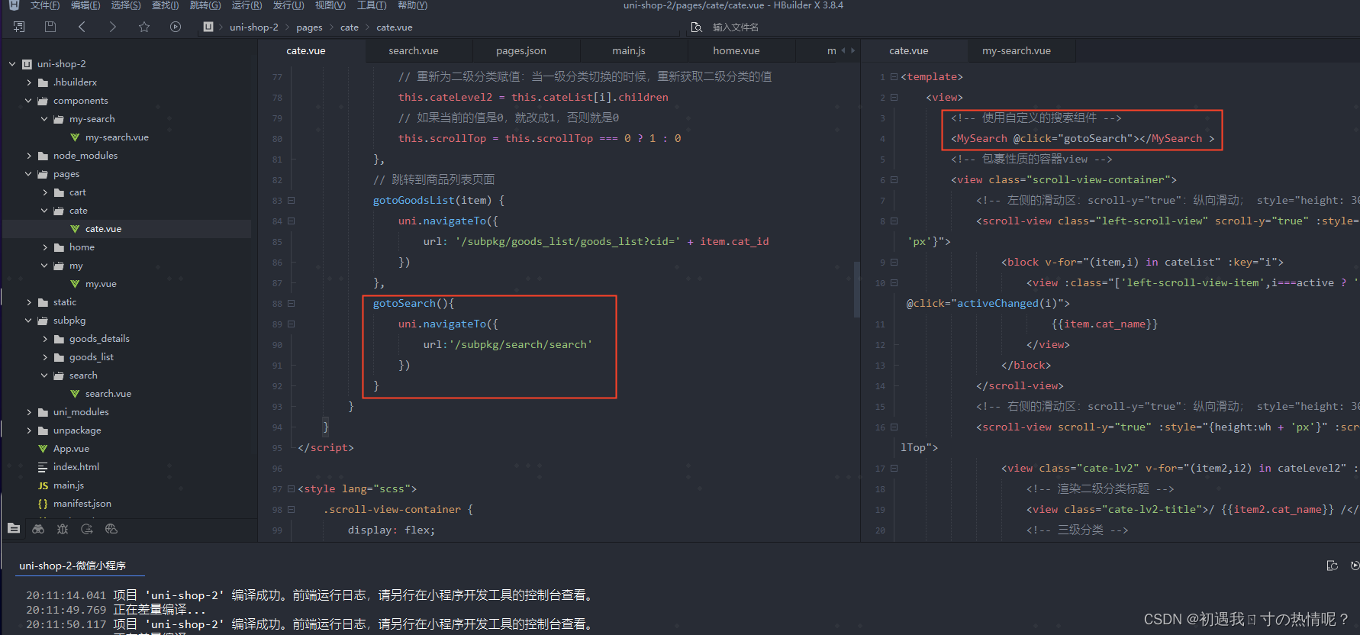Go forward with the right arrow icon

[113, 27]
